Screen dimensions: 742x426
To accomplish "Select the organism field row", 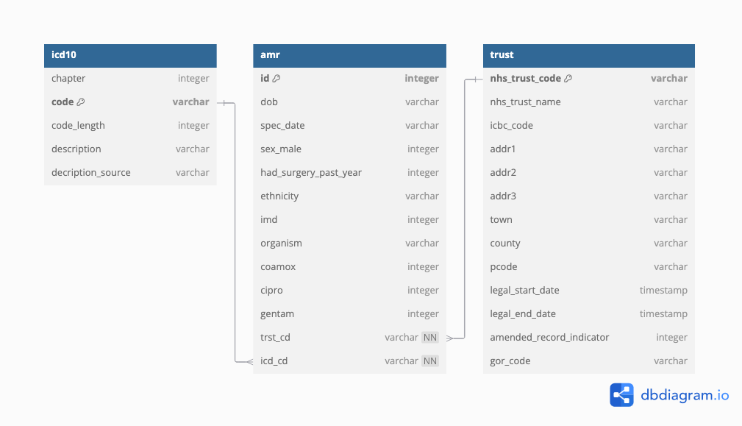I will 349,244.
